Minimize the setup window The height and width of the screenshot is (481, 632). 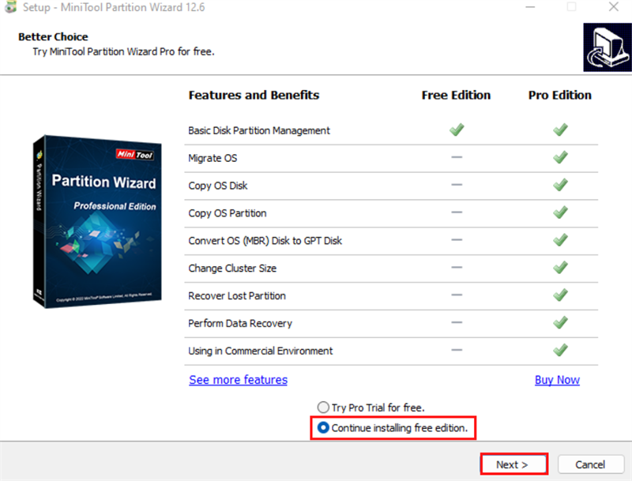530,7
